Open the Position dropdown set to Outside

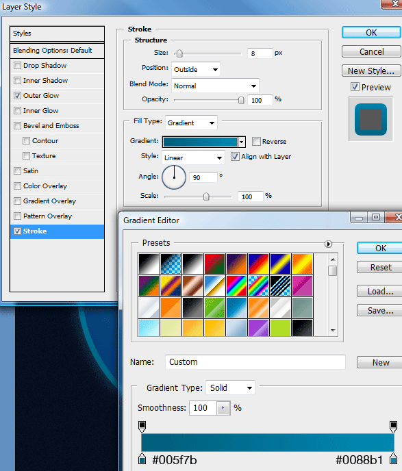coord(196,69)
